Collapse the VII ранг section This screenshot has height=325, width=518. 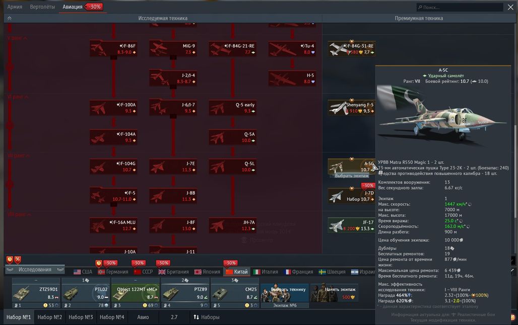coord(19,155)
